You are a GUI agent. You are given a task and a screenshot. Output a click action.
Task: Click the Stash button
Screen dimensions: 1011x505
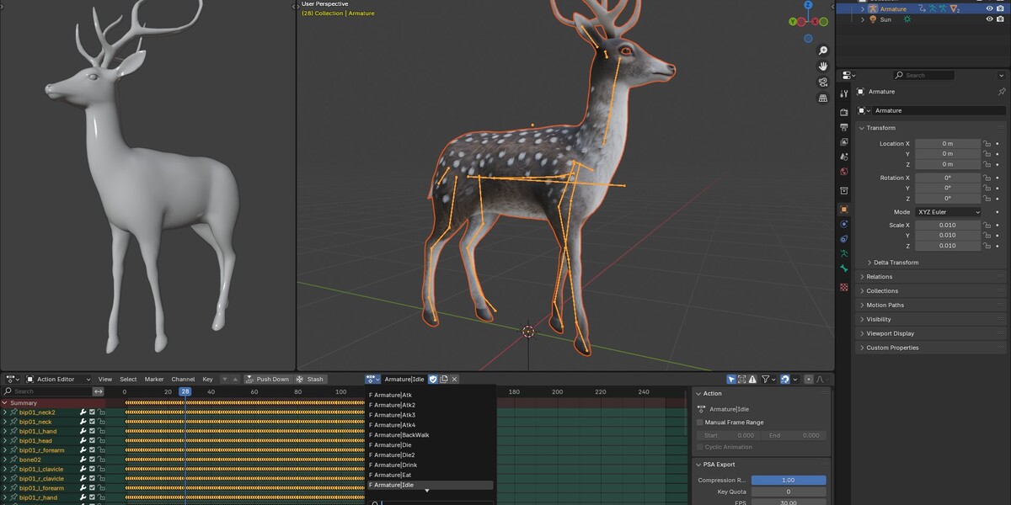coord(310,380)
